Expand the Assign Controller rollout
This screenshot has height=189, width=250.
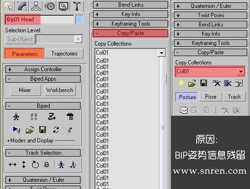coord(43,69)
